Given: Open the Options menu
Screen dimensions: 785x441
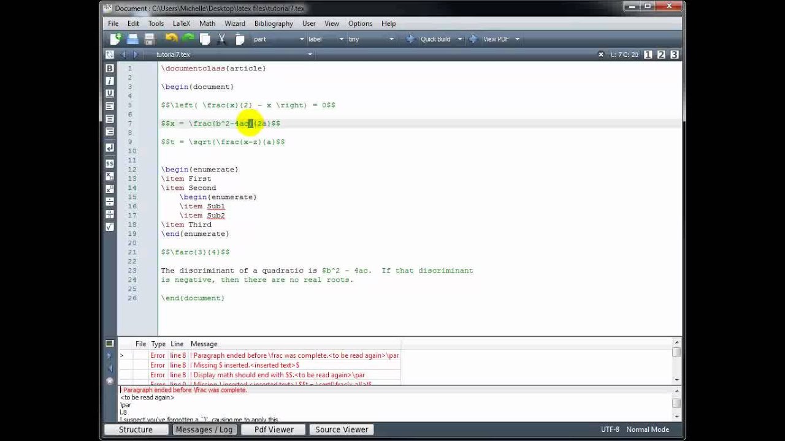Looking at the screenshot, I should click(x=360, y=23).
